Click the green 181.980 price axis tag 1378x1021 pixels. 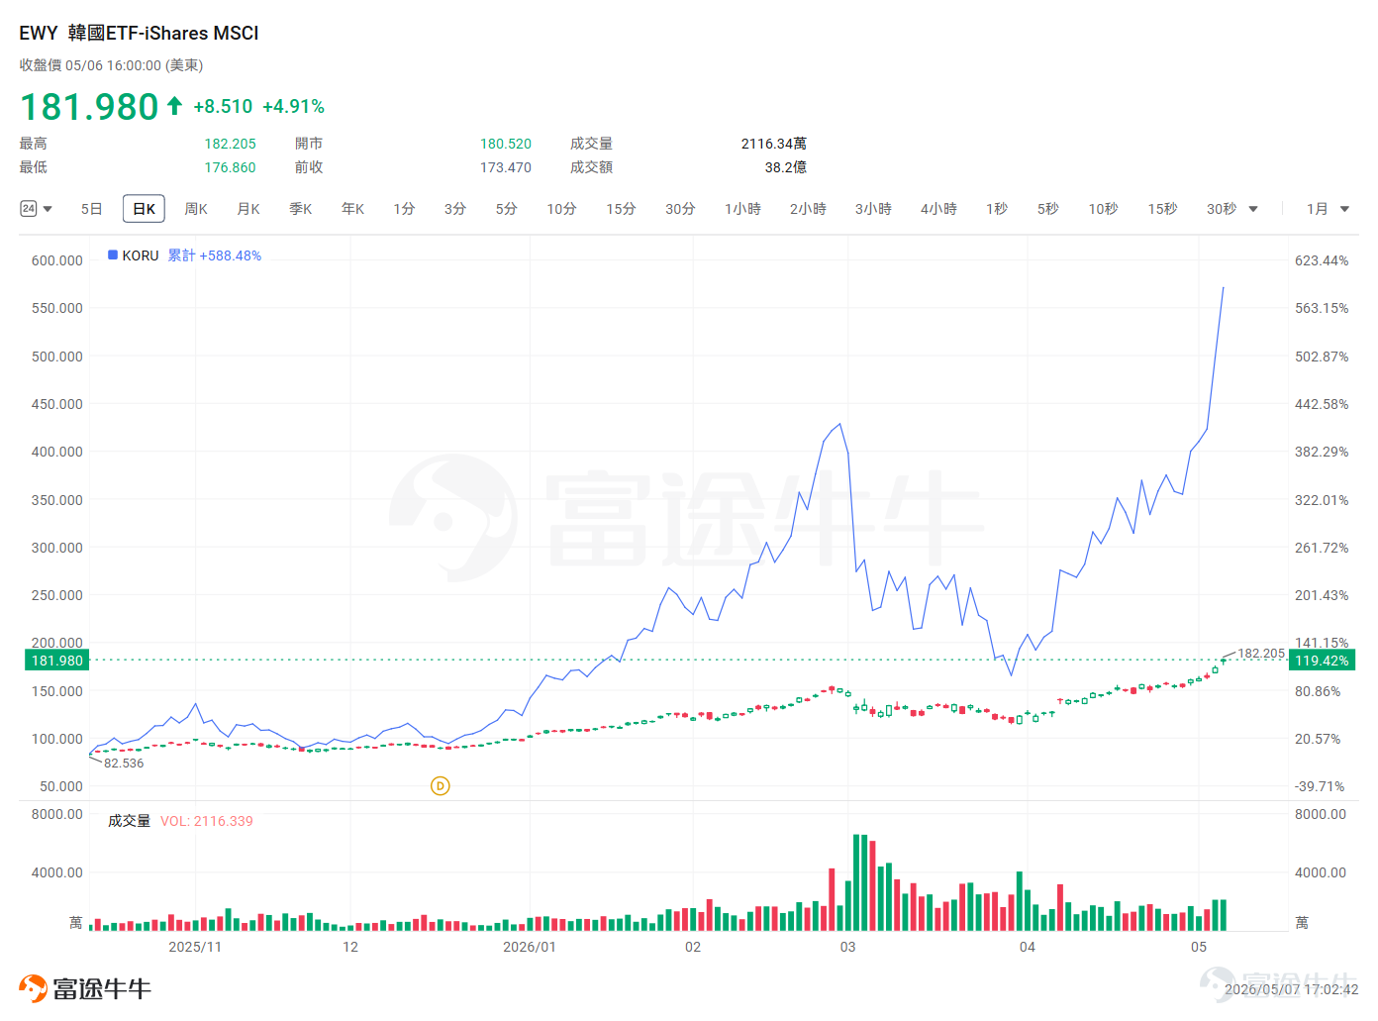point(57,661)
